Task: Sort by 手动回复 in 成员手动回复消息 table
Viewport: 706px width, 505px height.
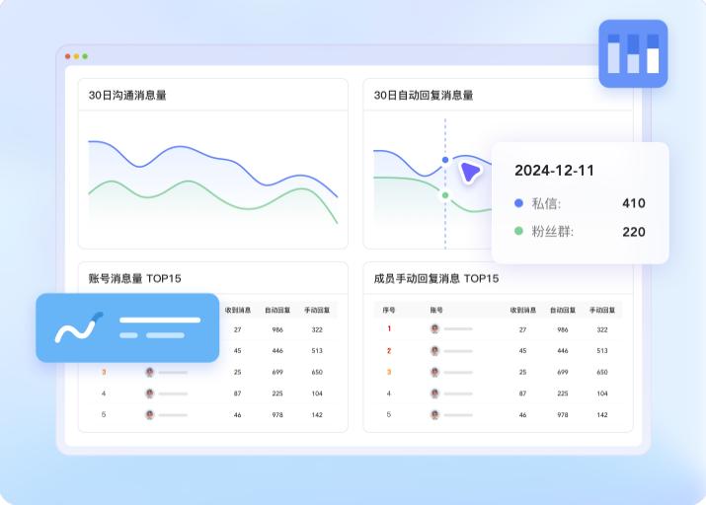Action: pos(602,310)
